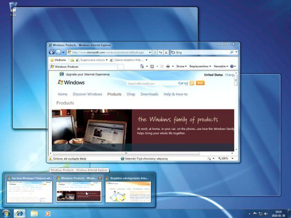Open the Narzędzia menu
The image size is (291, 218).
coord(221,66)
